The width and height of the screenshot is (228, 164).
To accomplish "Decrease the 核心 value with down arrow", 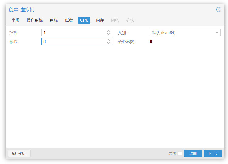I will [108, 43].
